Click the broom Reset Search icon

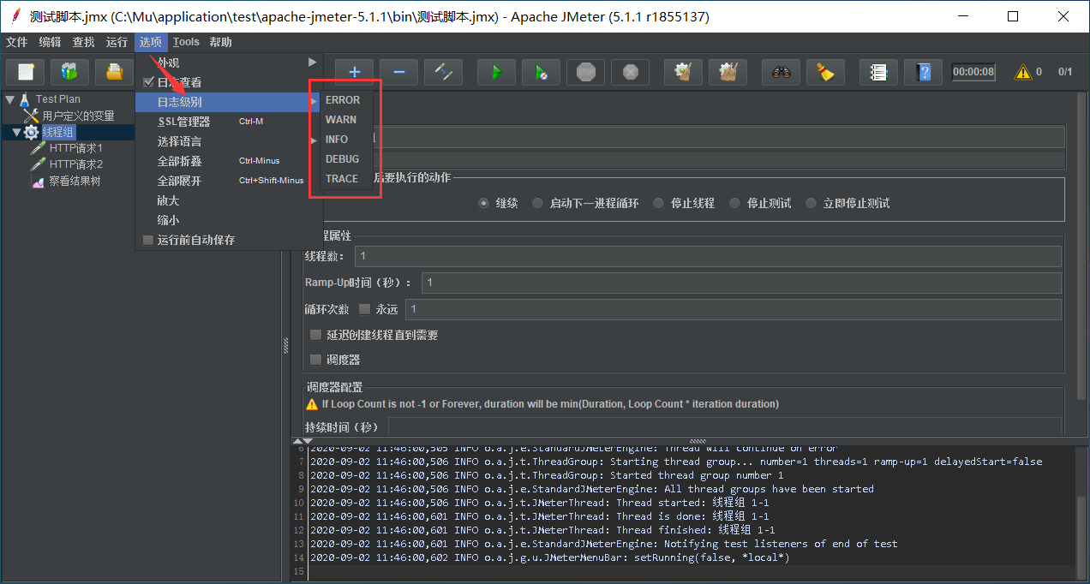point(825,73)
